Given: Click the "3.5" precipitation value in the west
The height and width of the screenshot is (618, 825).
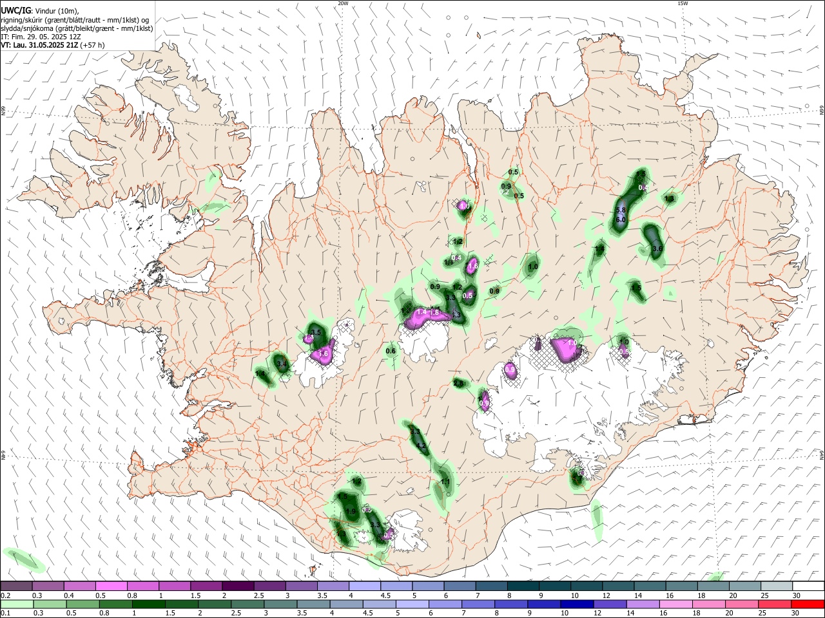Looking at the screenshot, I should (316, 333).
